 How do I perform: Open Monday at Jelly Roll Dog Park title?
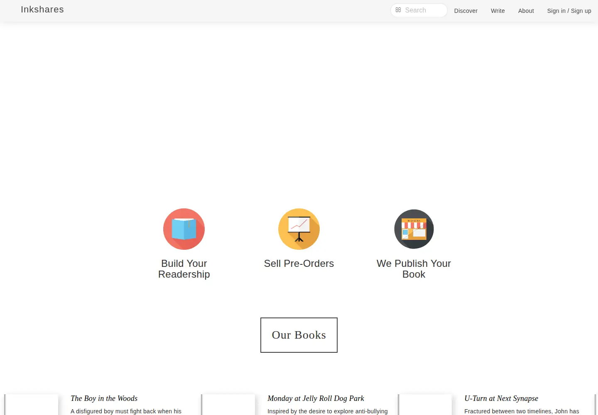316,398
